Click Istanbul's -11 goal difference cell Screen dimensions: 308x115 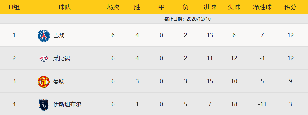(262, 104)
